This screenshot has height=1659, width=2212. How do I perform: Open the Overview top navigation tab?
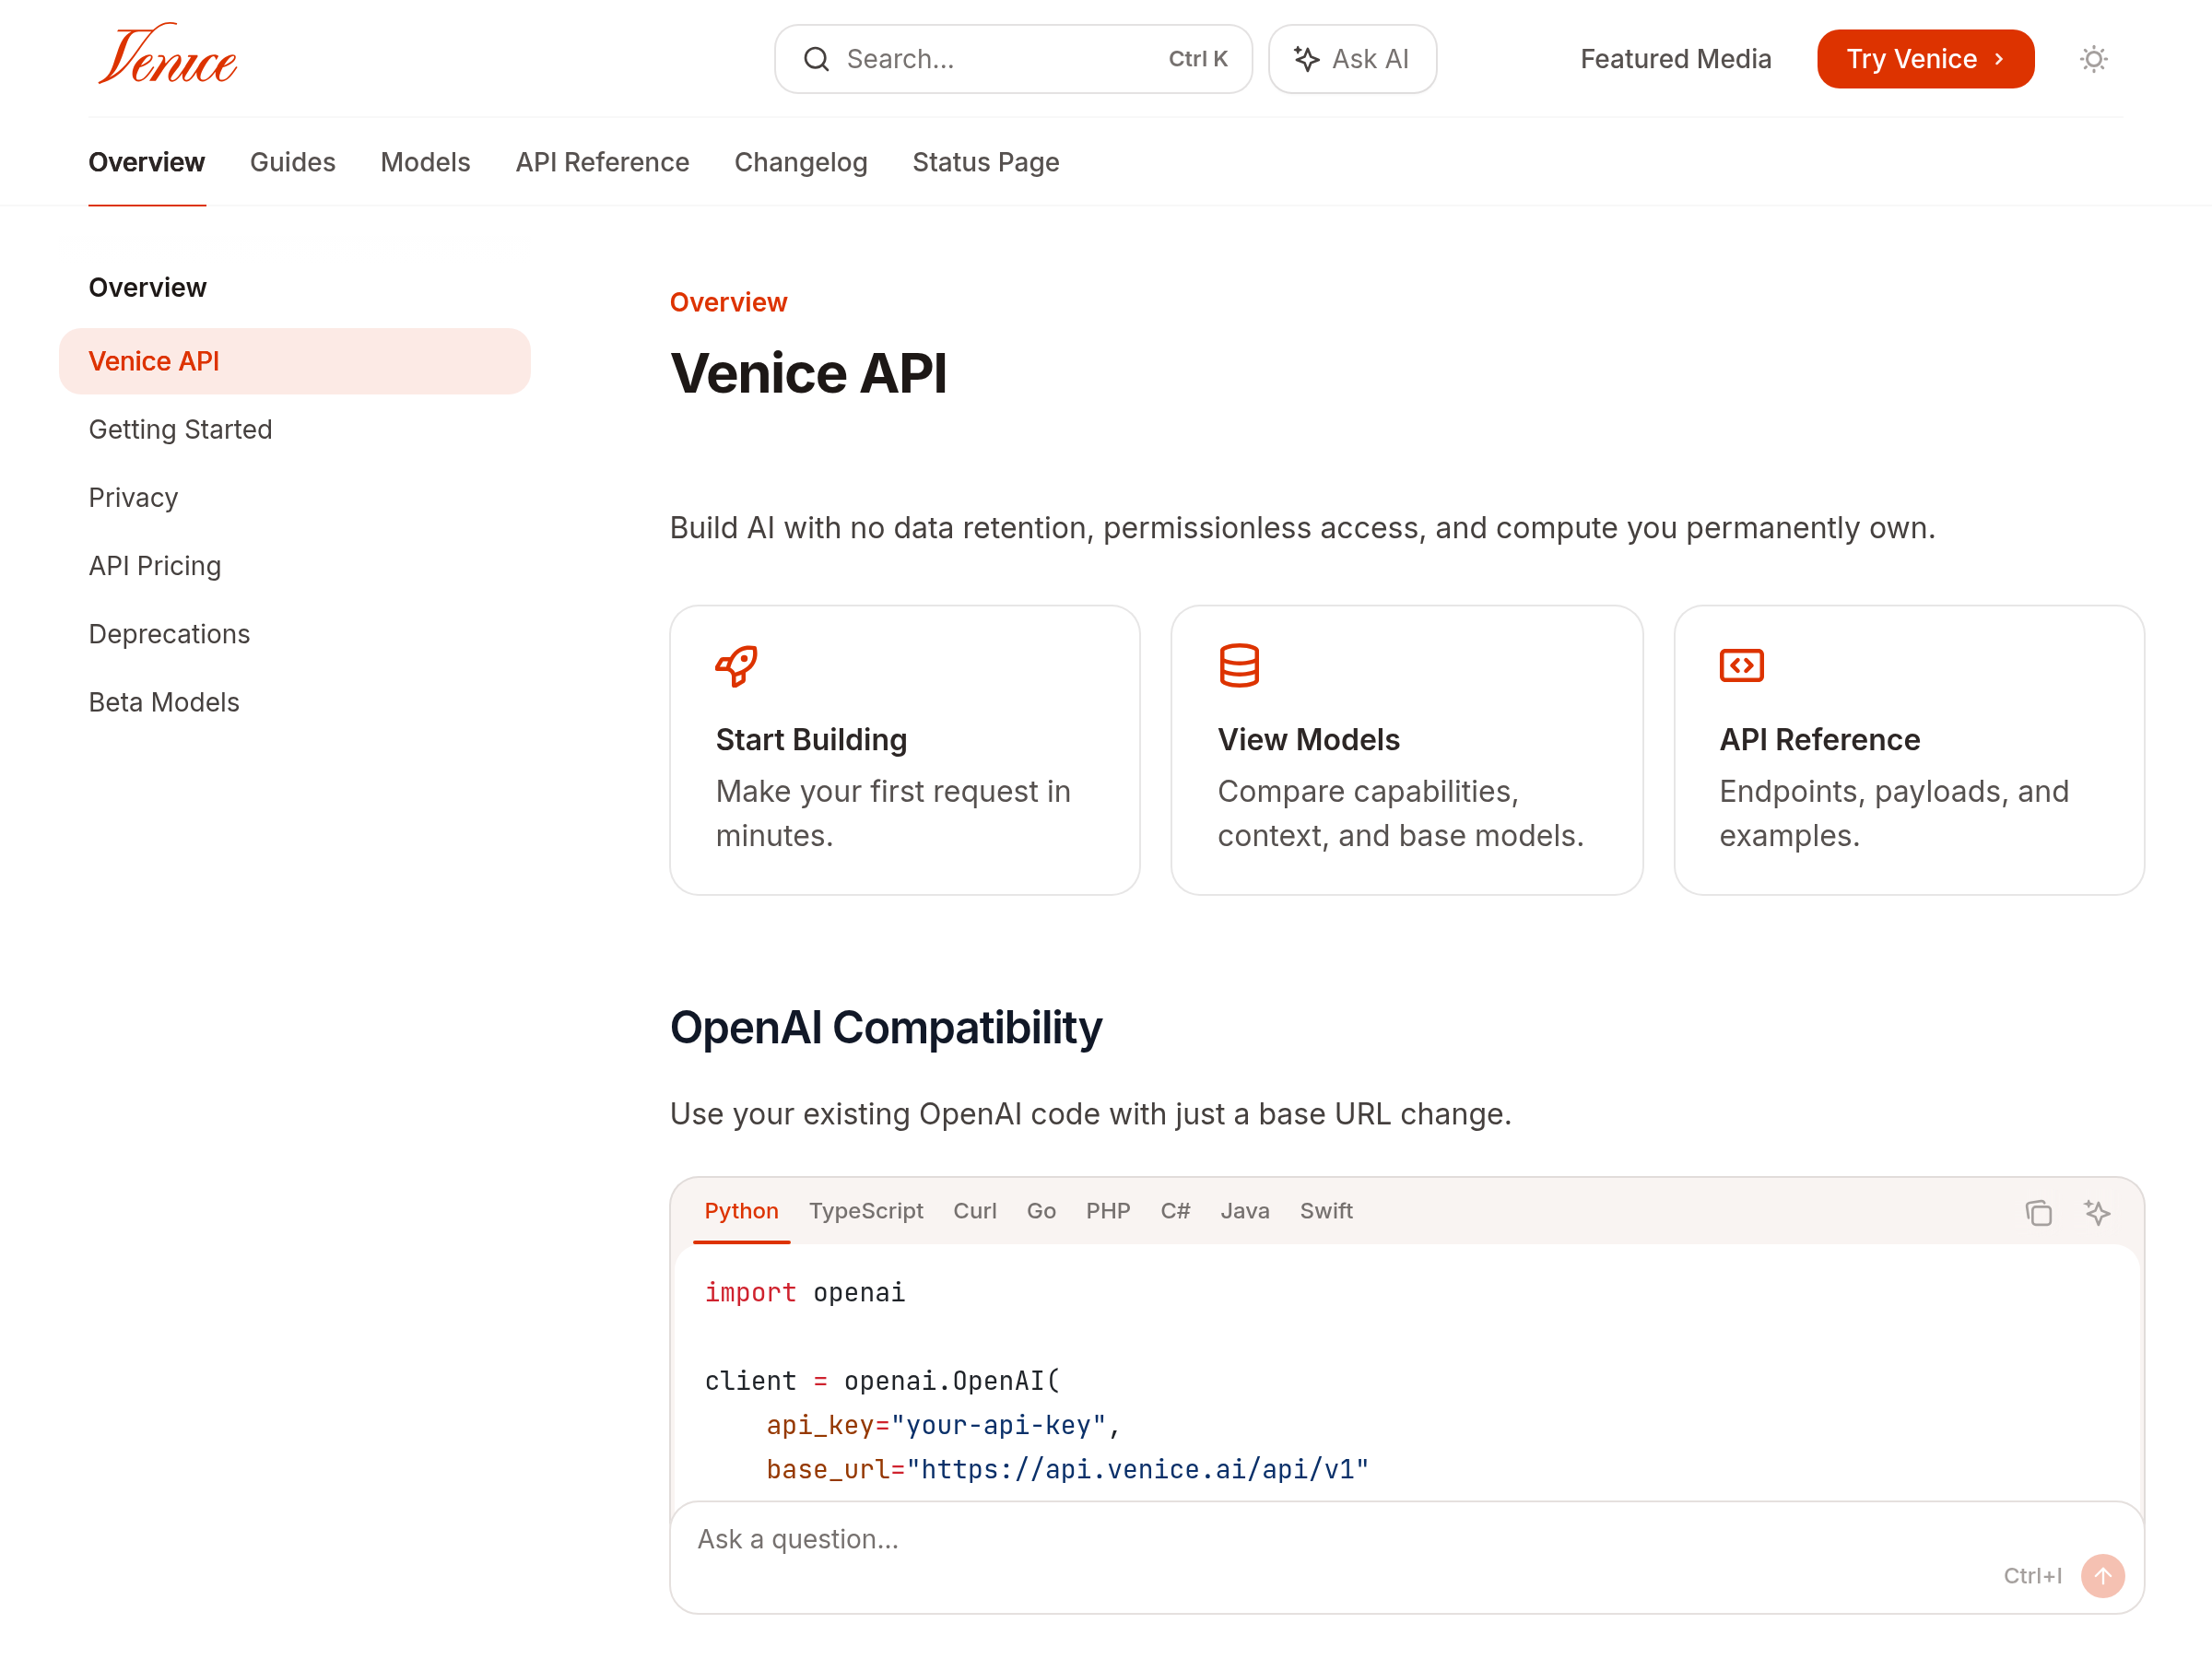click(147, 162)
